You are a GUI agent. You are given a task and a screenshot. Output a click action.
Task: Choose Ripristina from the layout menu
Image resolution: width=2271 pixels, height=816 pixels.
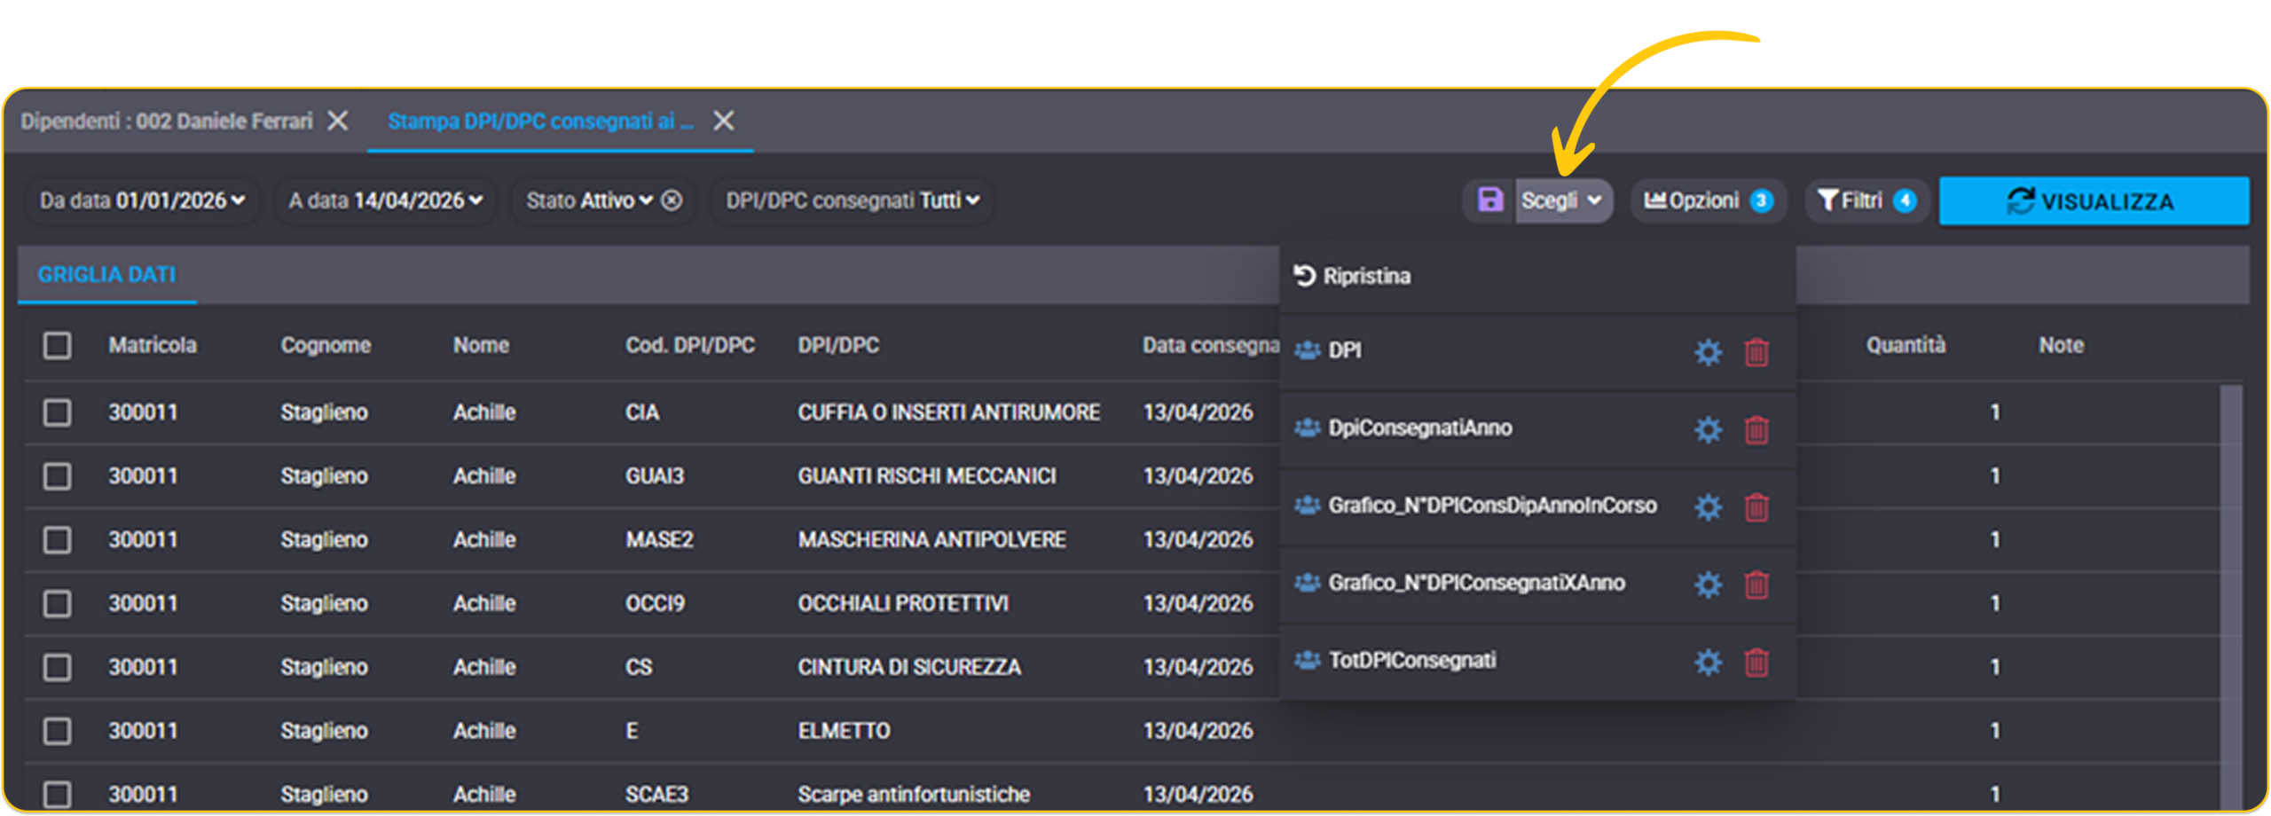click(1537, 277)
